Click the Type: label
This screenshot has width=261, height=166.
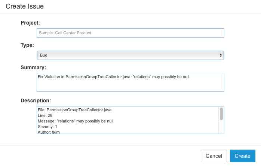click(27, 45)
